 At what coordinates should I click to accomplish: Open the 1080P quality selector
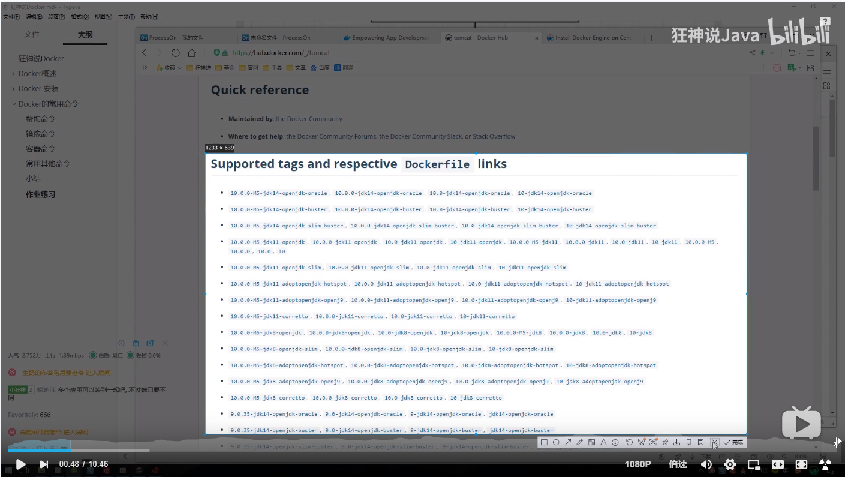pyautogui.click(x=637, y=464)
